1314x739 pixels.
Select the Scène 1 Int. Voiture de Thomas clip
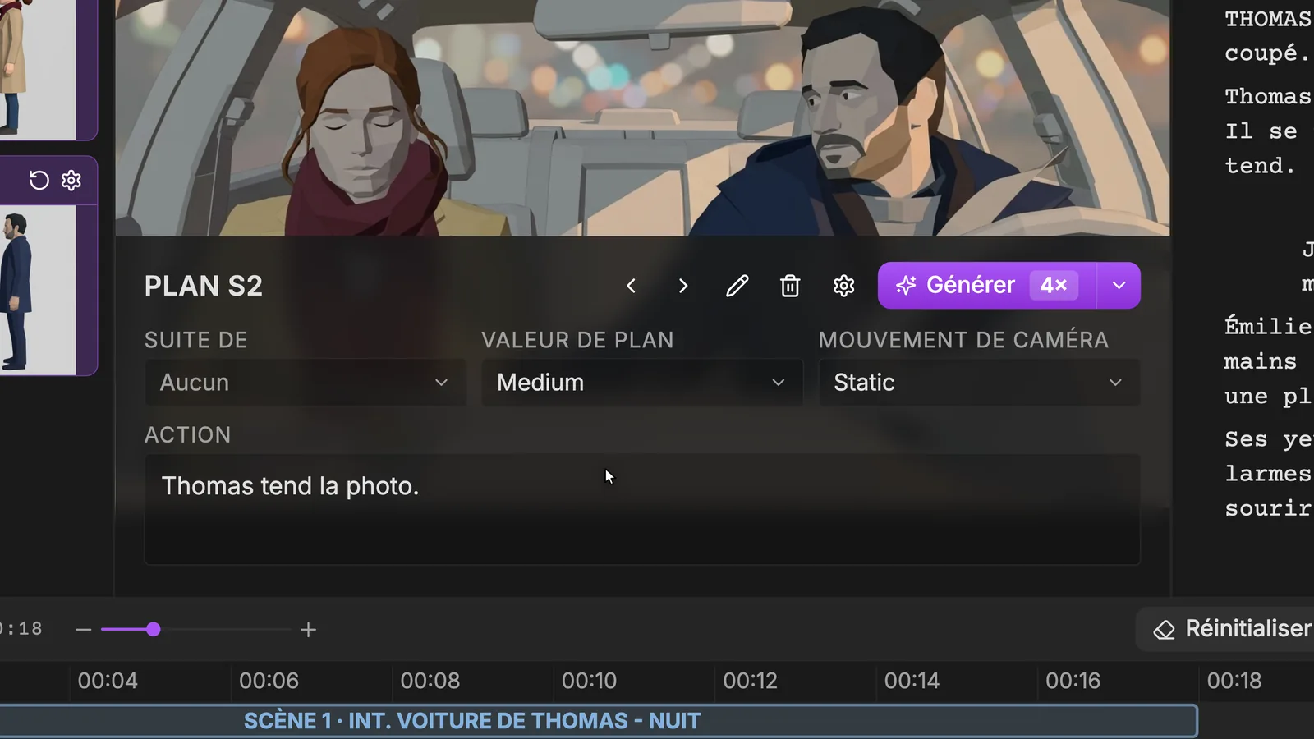[598, 721]
